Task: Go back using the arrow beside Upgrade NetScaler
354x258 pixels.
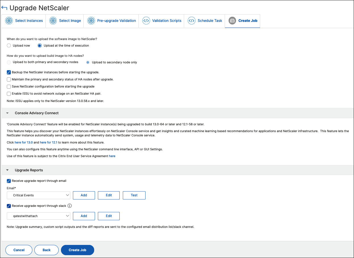Action: click(4, 8)
